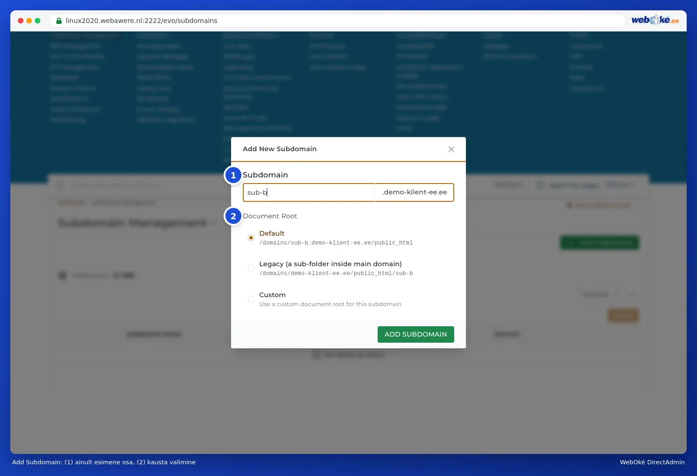The width and height of the screenshot is (697, 476).
Task: Click the browser address bar URL
Action: pyautogui.click(x=141, y=21)
